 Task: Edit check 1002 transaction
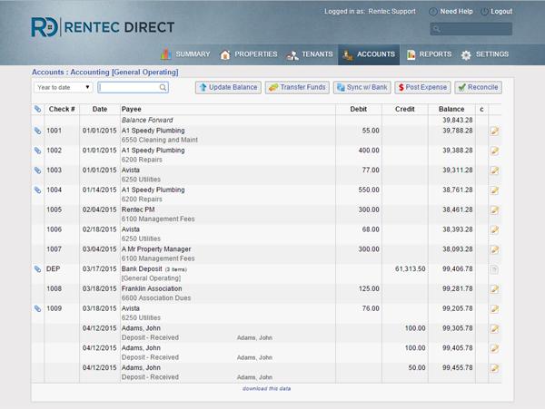click(x=495, y=151)
